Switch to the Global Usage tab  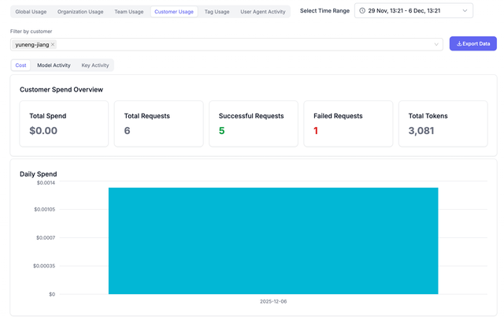tap(31, 12)
